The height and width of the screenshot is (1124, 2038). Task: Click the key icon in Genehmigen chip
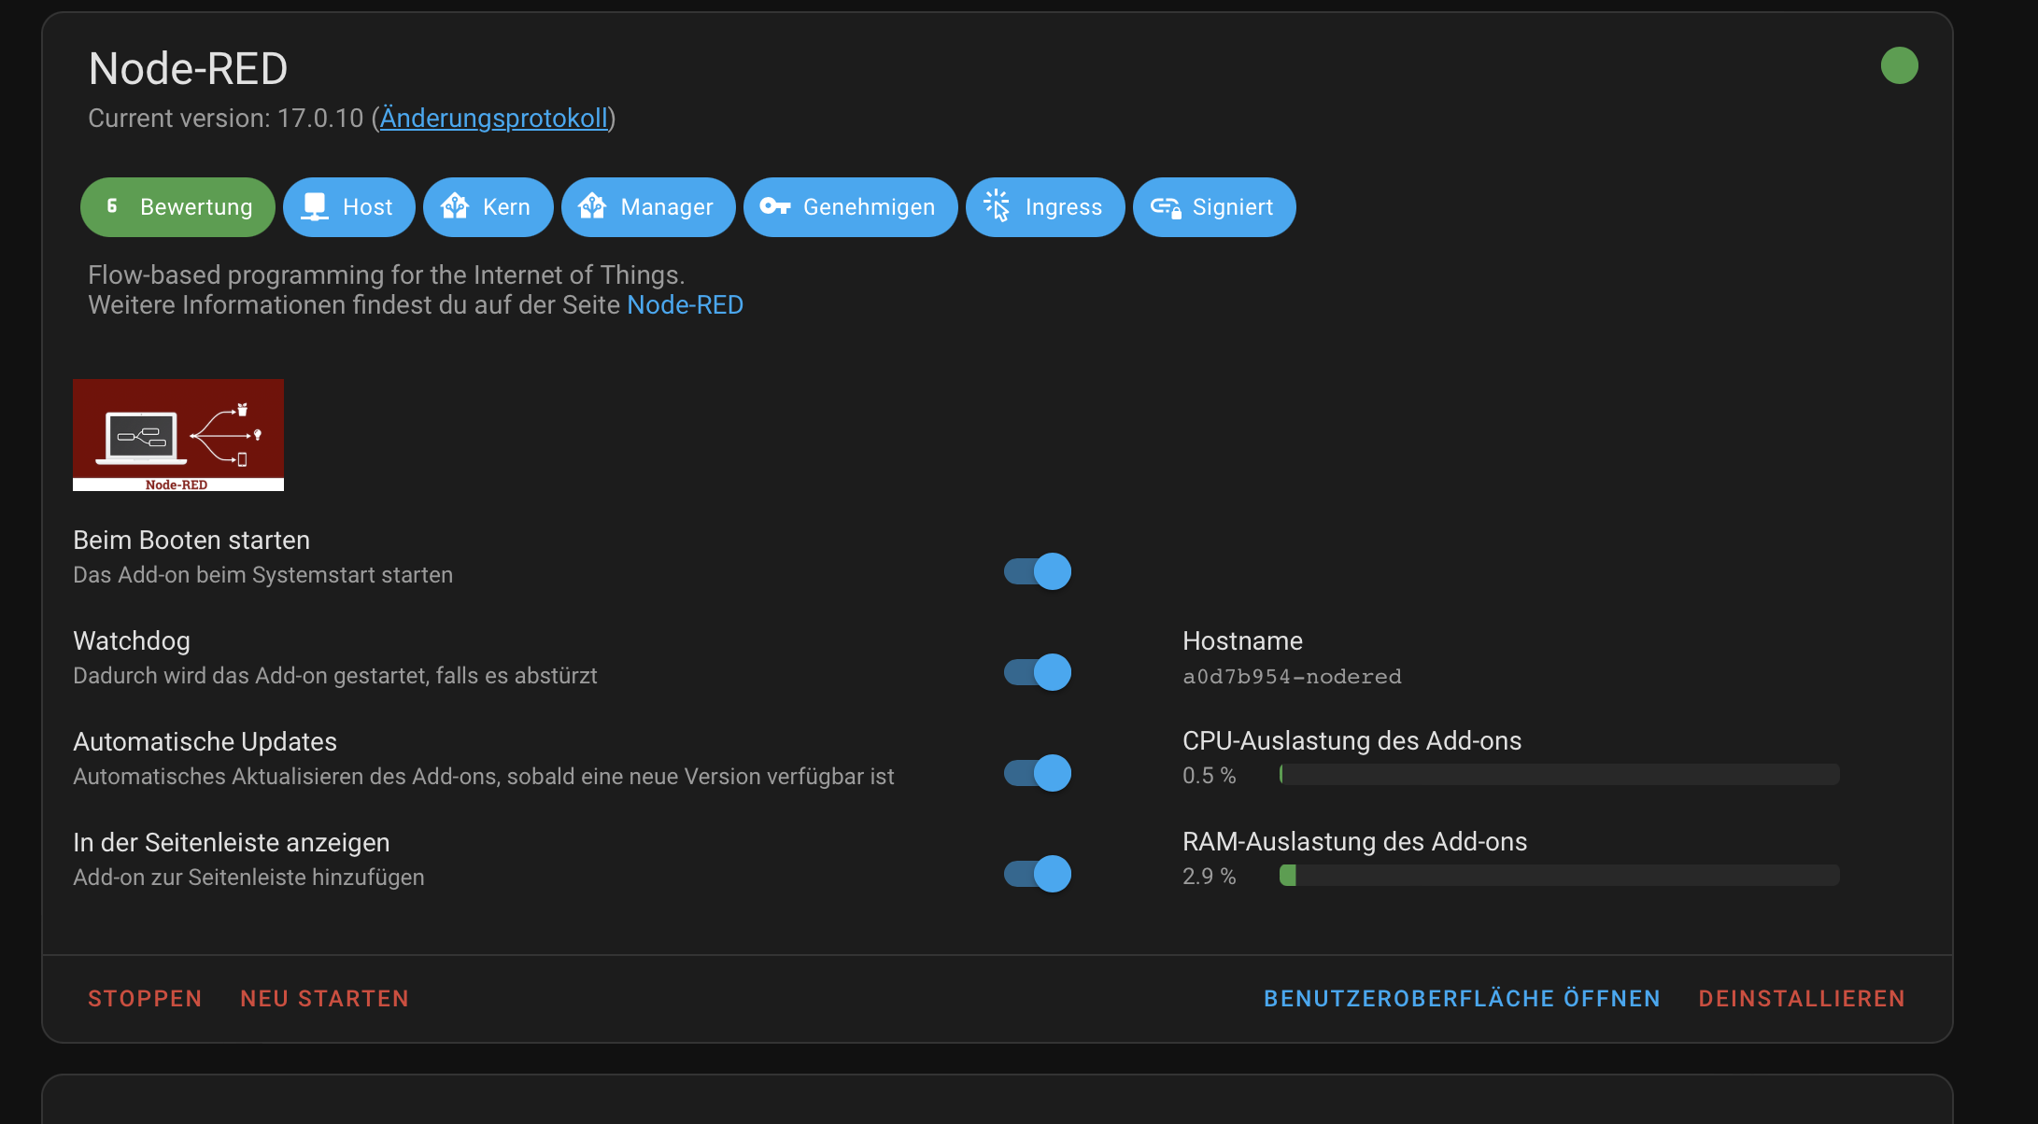click(x=775, y=206)
